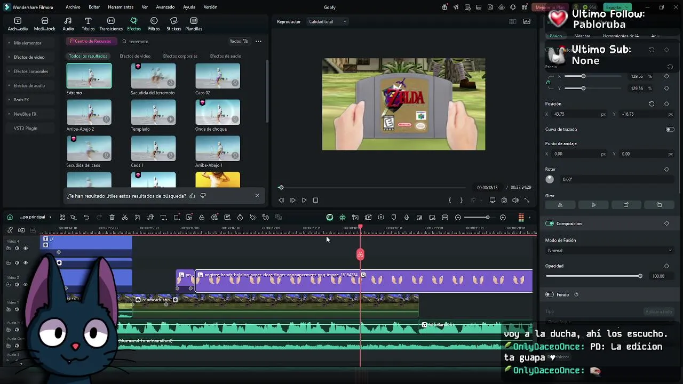The height and width of the screenshot is (384, 683).
Task: Open the Audio media panel
Action: coord(68,24)
